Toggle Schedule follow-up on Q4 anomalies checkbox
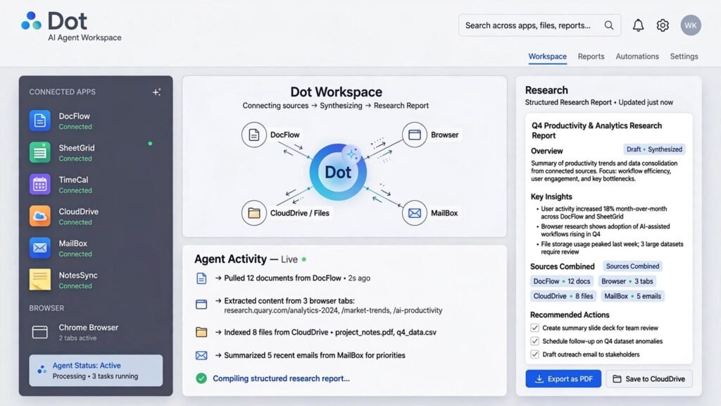The width and height of the screenshot is (721, 406). click(x=534, y=341)
